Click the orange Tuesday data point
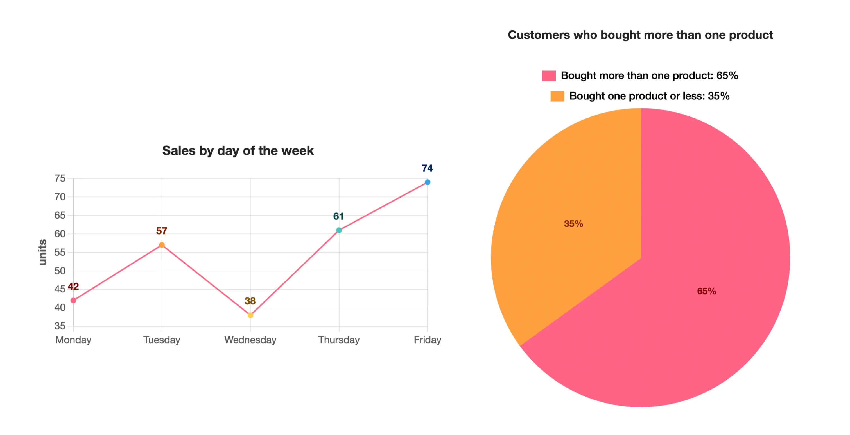Screen dimensions: 850x435 (x=162, y=245)
